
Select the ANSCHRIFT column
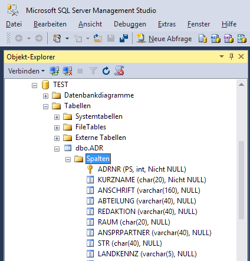point(149,190)
